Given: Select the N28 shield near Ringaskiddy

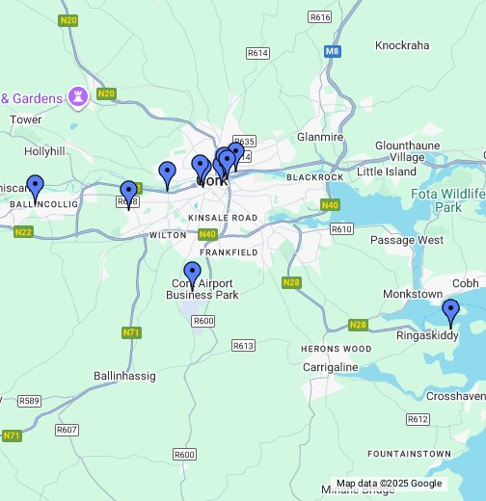Looking at the screenshot, I should coord(358,325).
